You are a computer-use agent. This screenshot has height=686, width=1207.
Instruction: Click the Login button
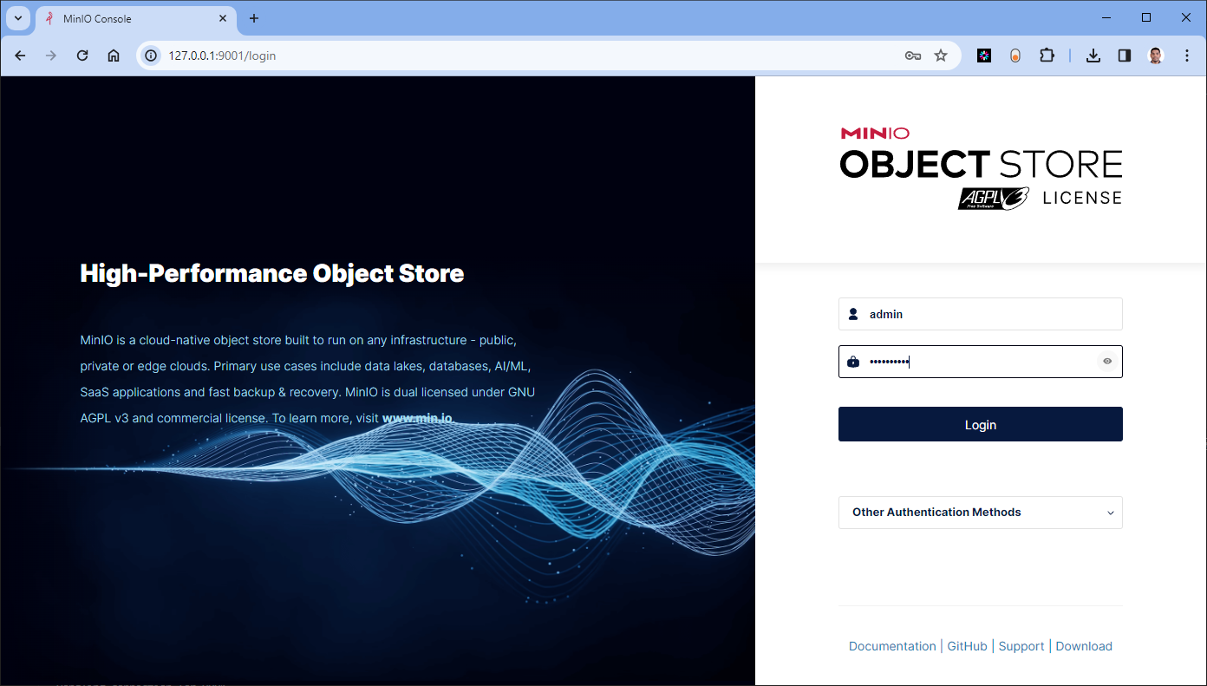click(x=980, y=424)
